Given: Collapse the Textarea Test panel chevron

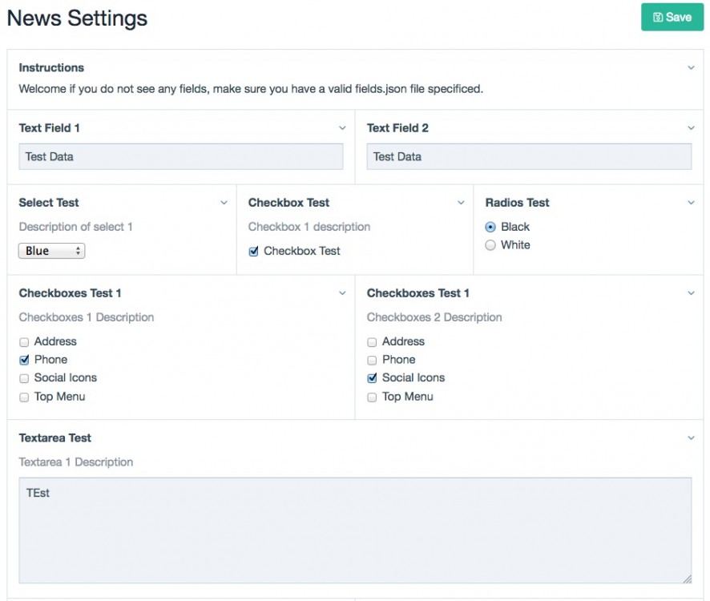Looking at the screenshot, I should [x=691, y=438].
